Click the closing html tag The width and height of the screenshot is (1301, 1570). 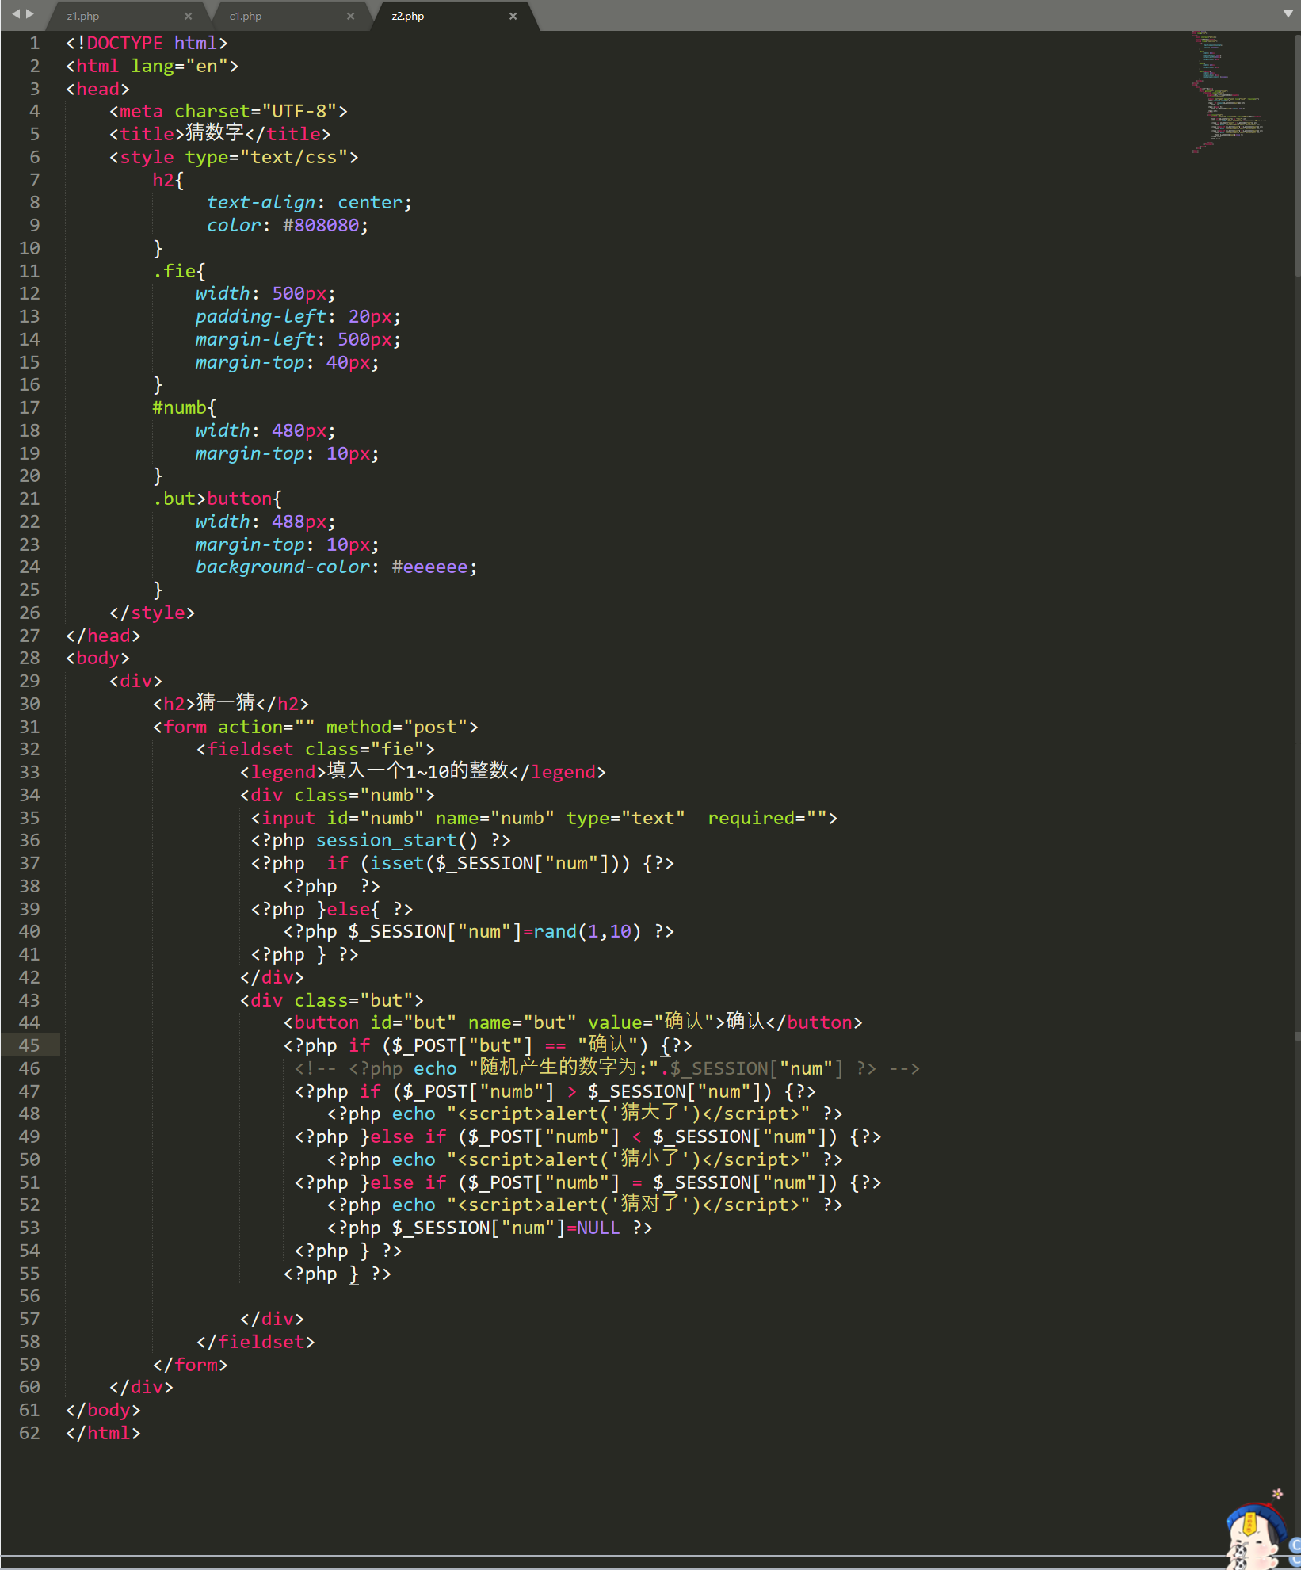click(x=103, y=1433)
